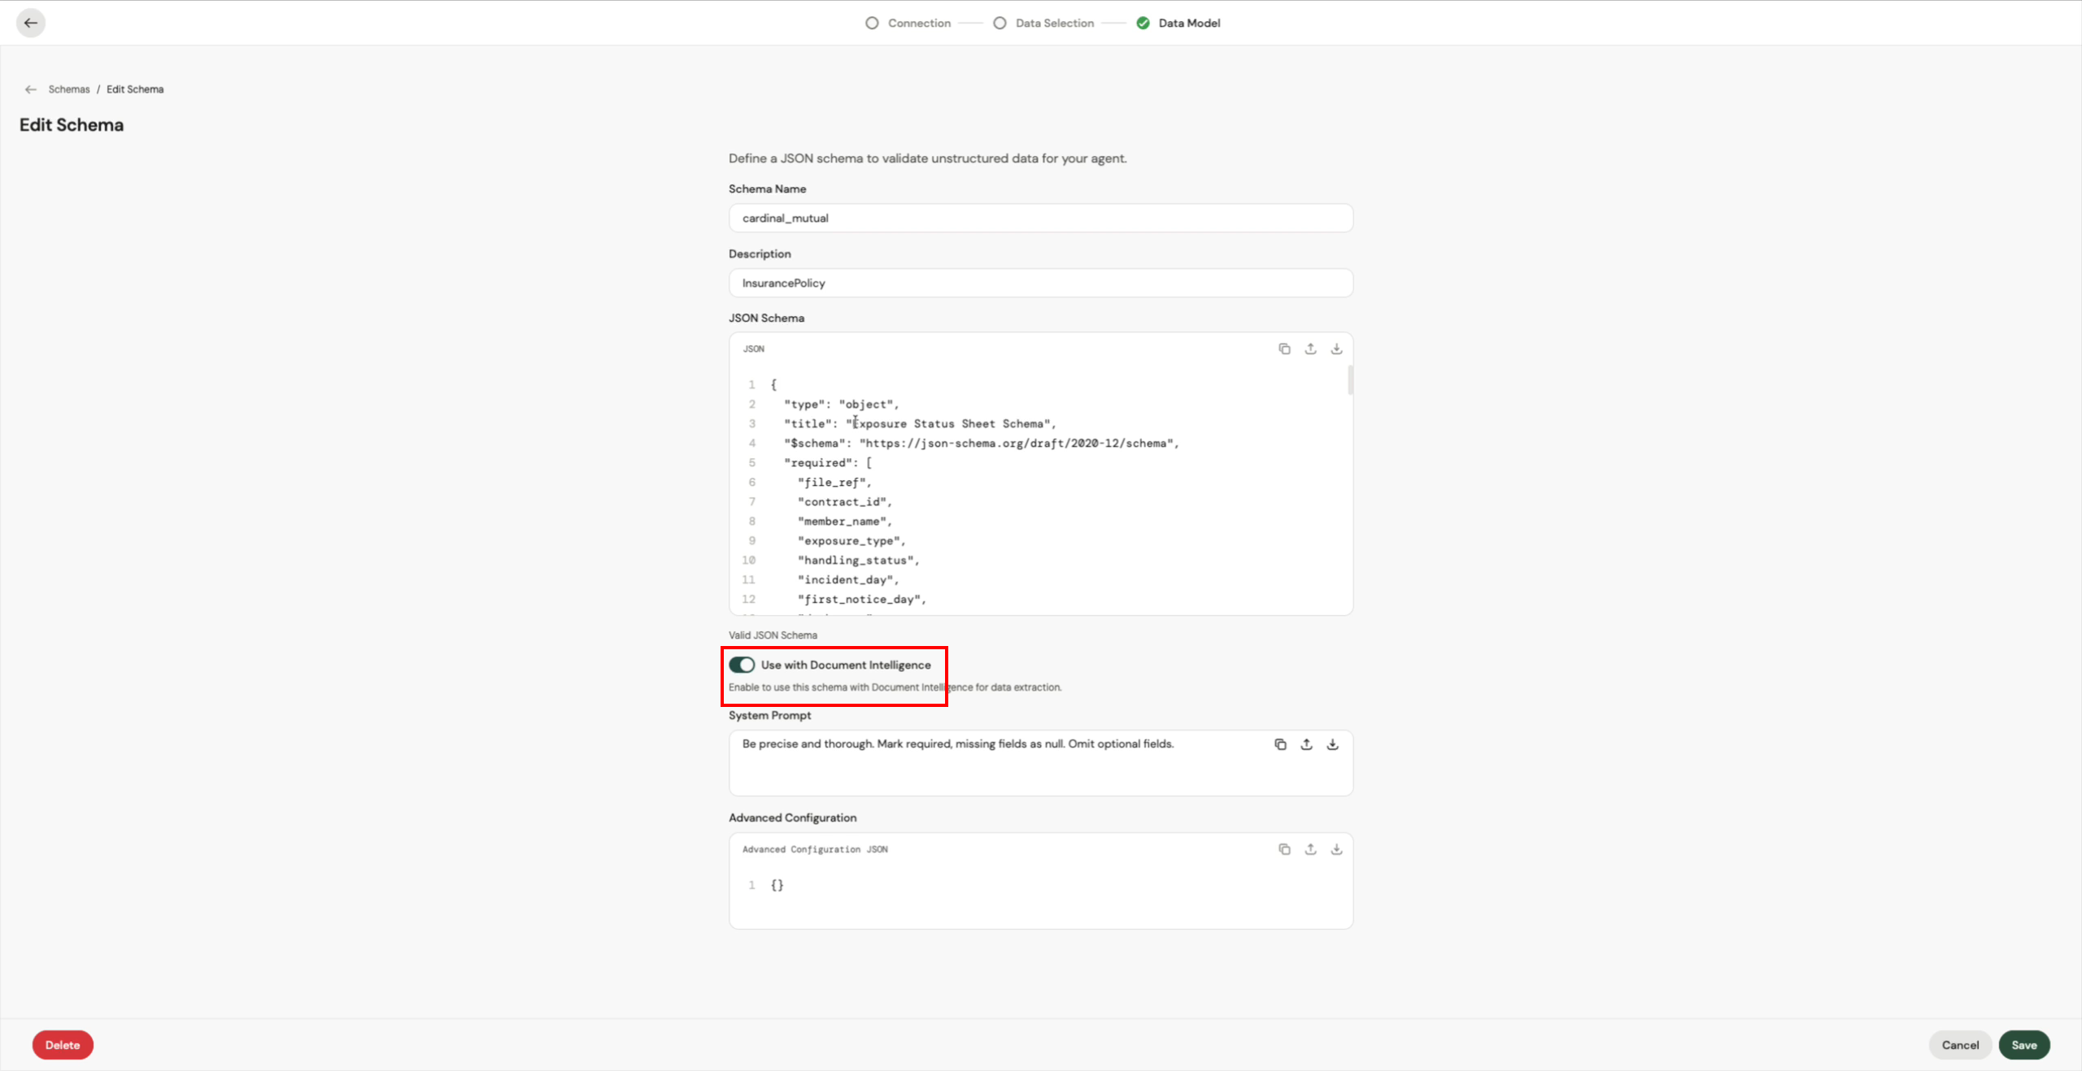This screenshot has height=1071, width=2082.
Task: Cancel editing the schema
Action: [1960, 1045]
